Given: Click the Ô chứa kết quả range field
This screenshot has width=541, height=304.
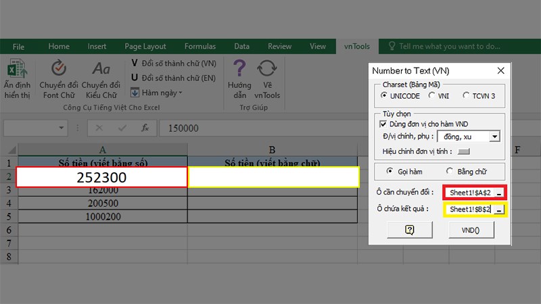Looking at the screenshot, I should [x=469, y=210].
